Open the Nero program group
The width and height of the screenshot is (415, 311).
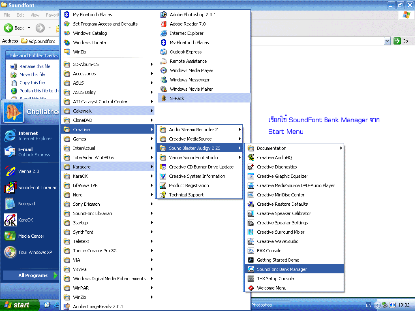click(x=108, y=195)
